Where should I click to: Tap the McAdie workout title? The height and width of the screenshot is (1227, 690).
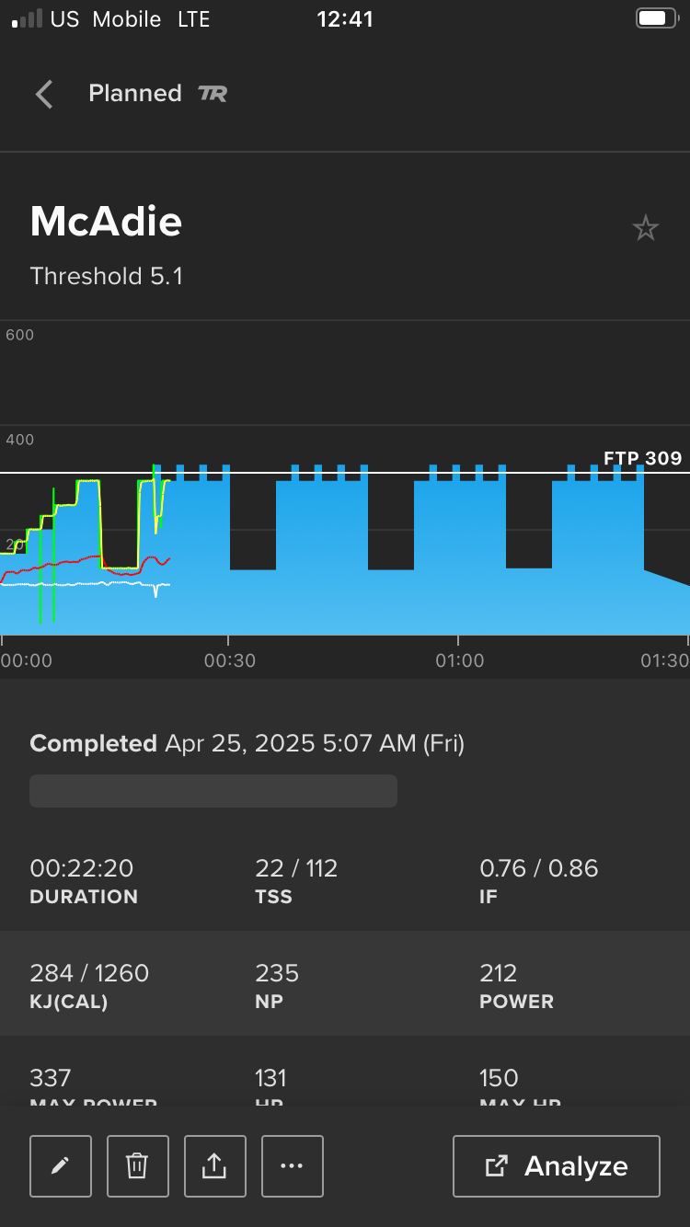point(106,222)
